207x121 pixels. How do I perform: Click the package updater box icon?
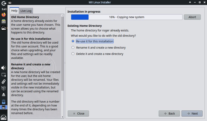click(4, 88)
